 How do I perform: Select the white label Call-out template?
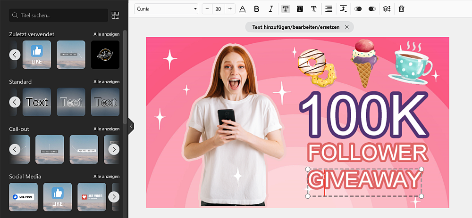(84, 149)
